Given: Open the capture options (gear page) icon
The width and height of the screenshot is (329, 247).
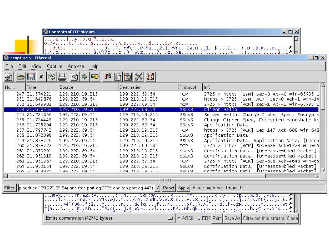Looking at the screenshot, I should click(9, 77).
